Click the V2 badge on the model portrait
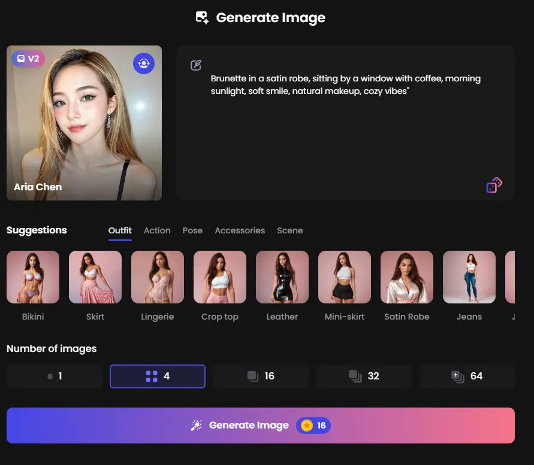The image size is (534, 465). pyautogui.click(x=28, y=59)
